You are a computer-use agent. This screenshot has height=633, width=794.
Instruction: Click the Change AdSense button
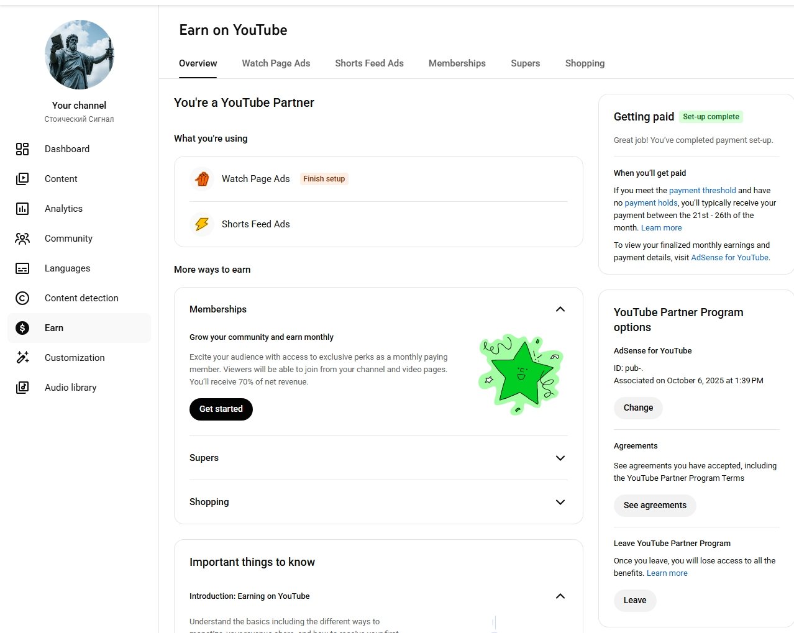(638, 408)
